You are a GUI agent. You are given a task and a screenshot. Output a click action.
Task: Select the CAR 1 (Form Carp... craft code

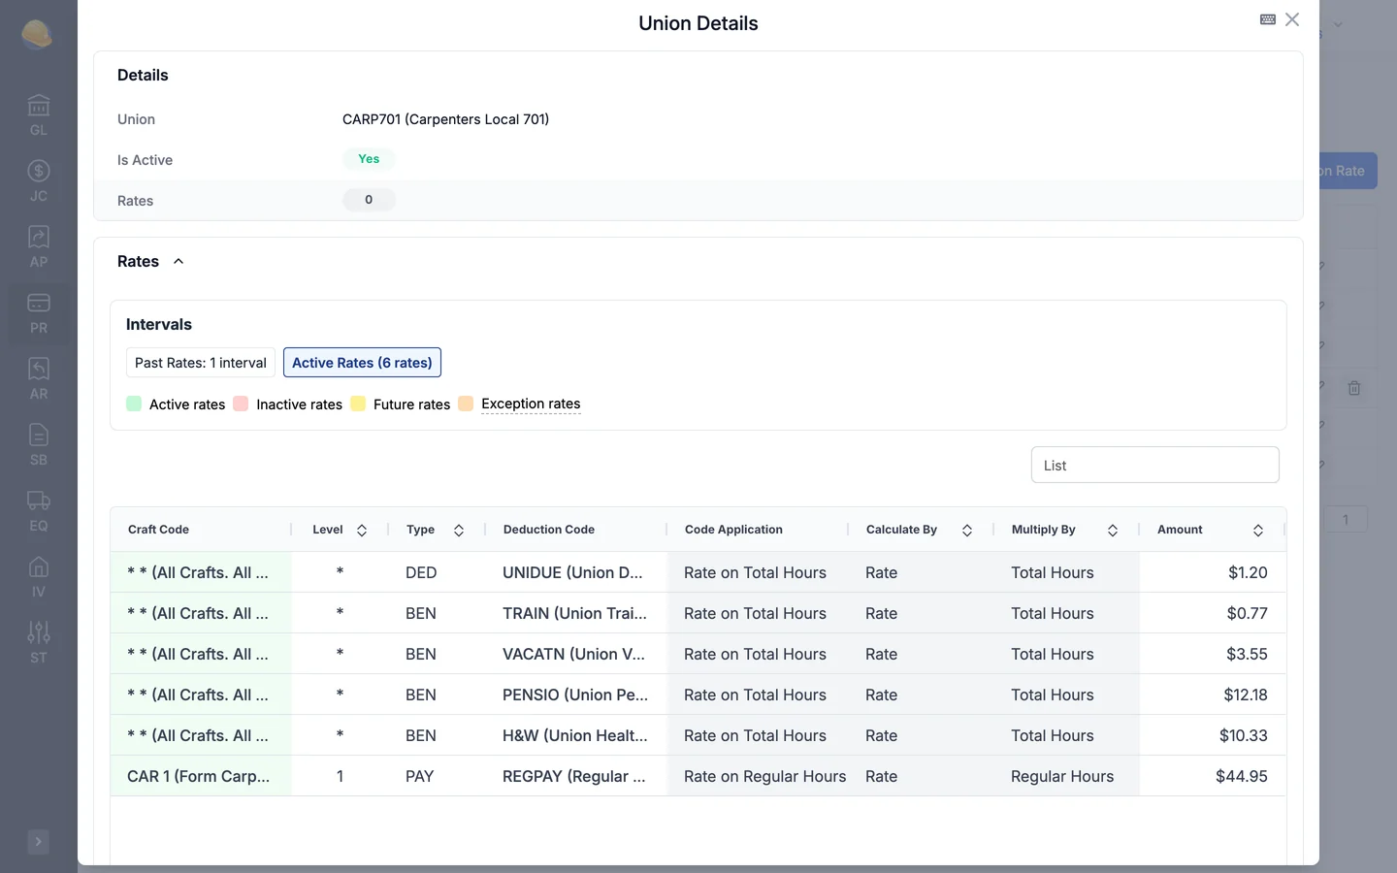(x=199, y=776)
